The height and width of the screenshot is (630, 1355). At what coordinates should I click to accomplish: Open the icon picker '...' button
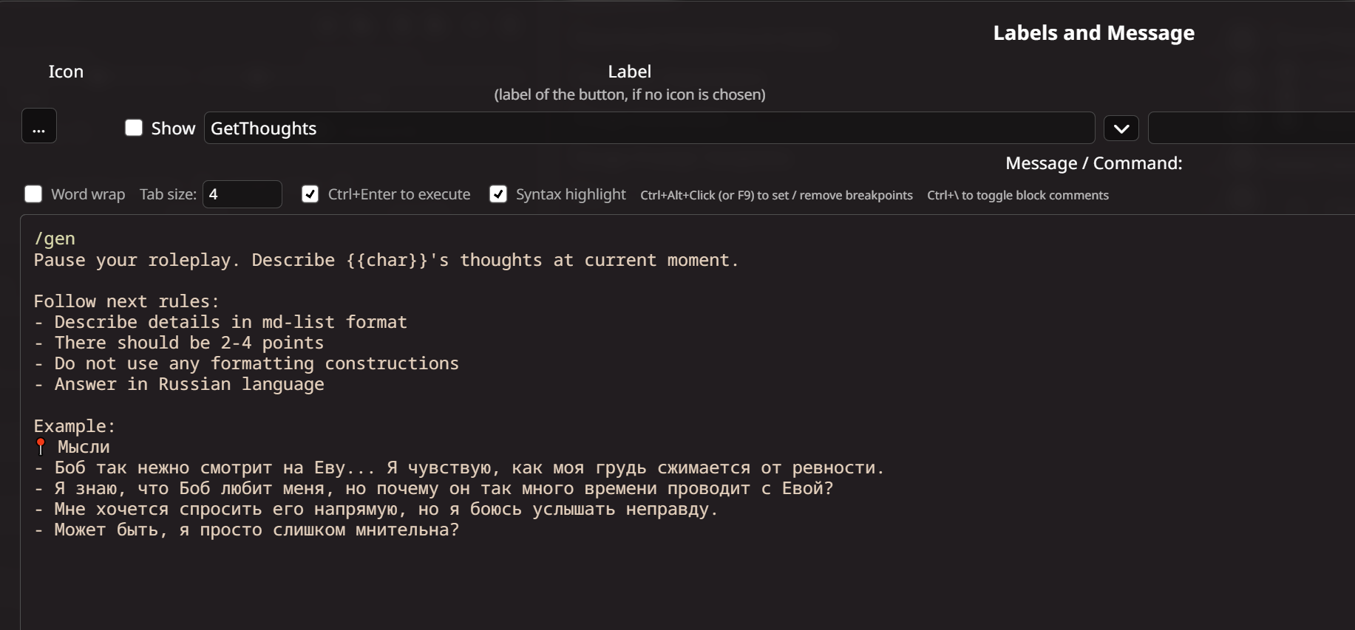(x=39, y=126)
